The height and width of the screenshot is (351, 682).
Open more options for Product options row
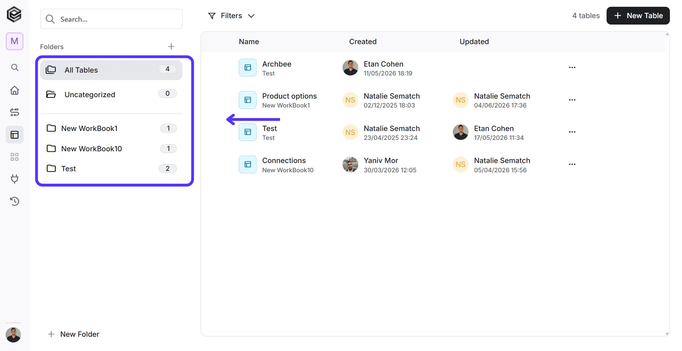572,100
